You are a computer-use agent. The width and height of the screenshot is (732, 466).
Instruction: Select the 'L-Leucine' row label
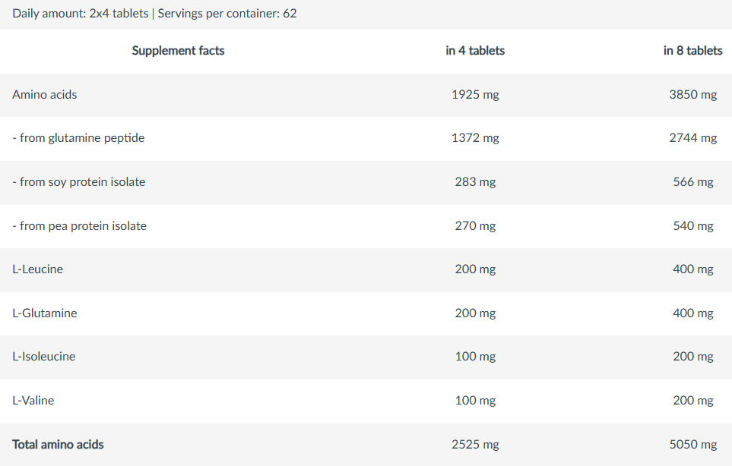coord(38,269)
